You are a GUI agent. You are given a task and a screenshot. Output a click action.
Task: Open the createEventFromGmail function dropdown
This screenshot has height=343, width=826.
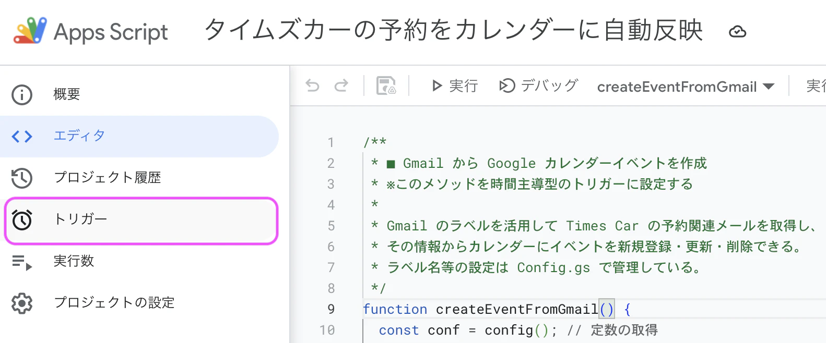[686, 87]
